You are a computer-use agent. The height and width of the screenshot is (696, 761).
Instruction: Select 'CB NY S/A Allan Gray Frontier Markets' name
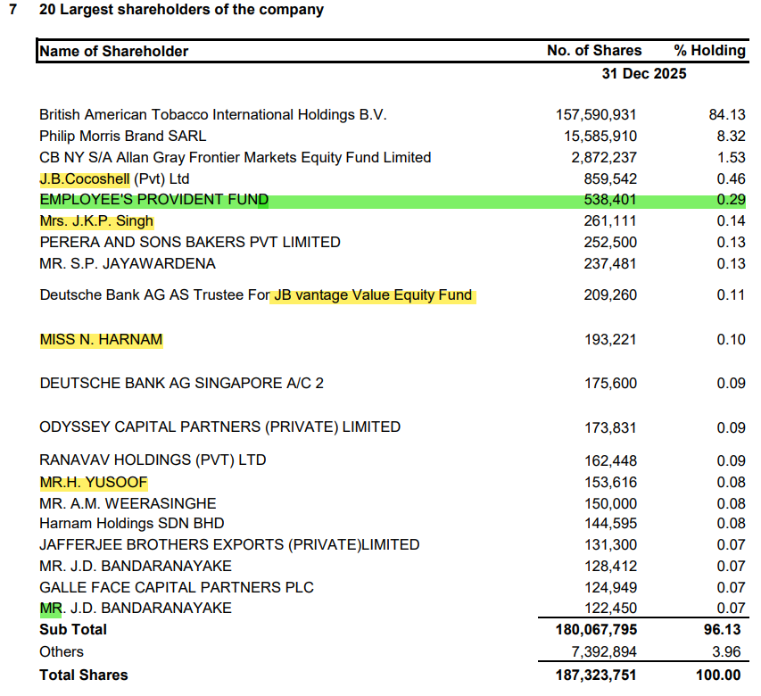(235, 157)
